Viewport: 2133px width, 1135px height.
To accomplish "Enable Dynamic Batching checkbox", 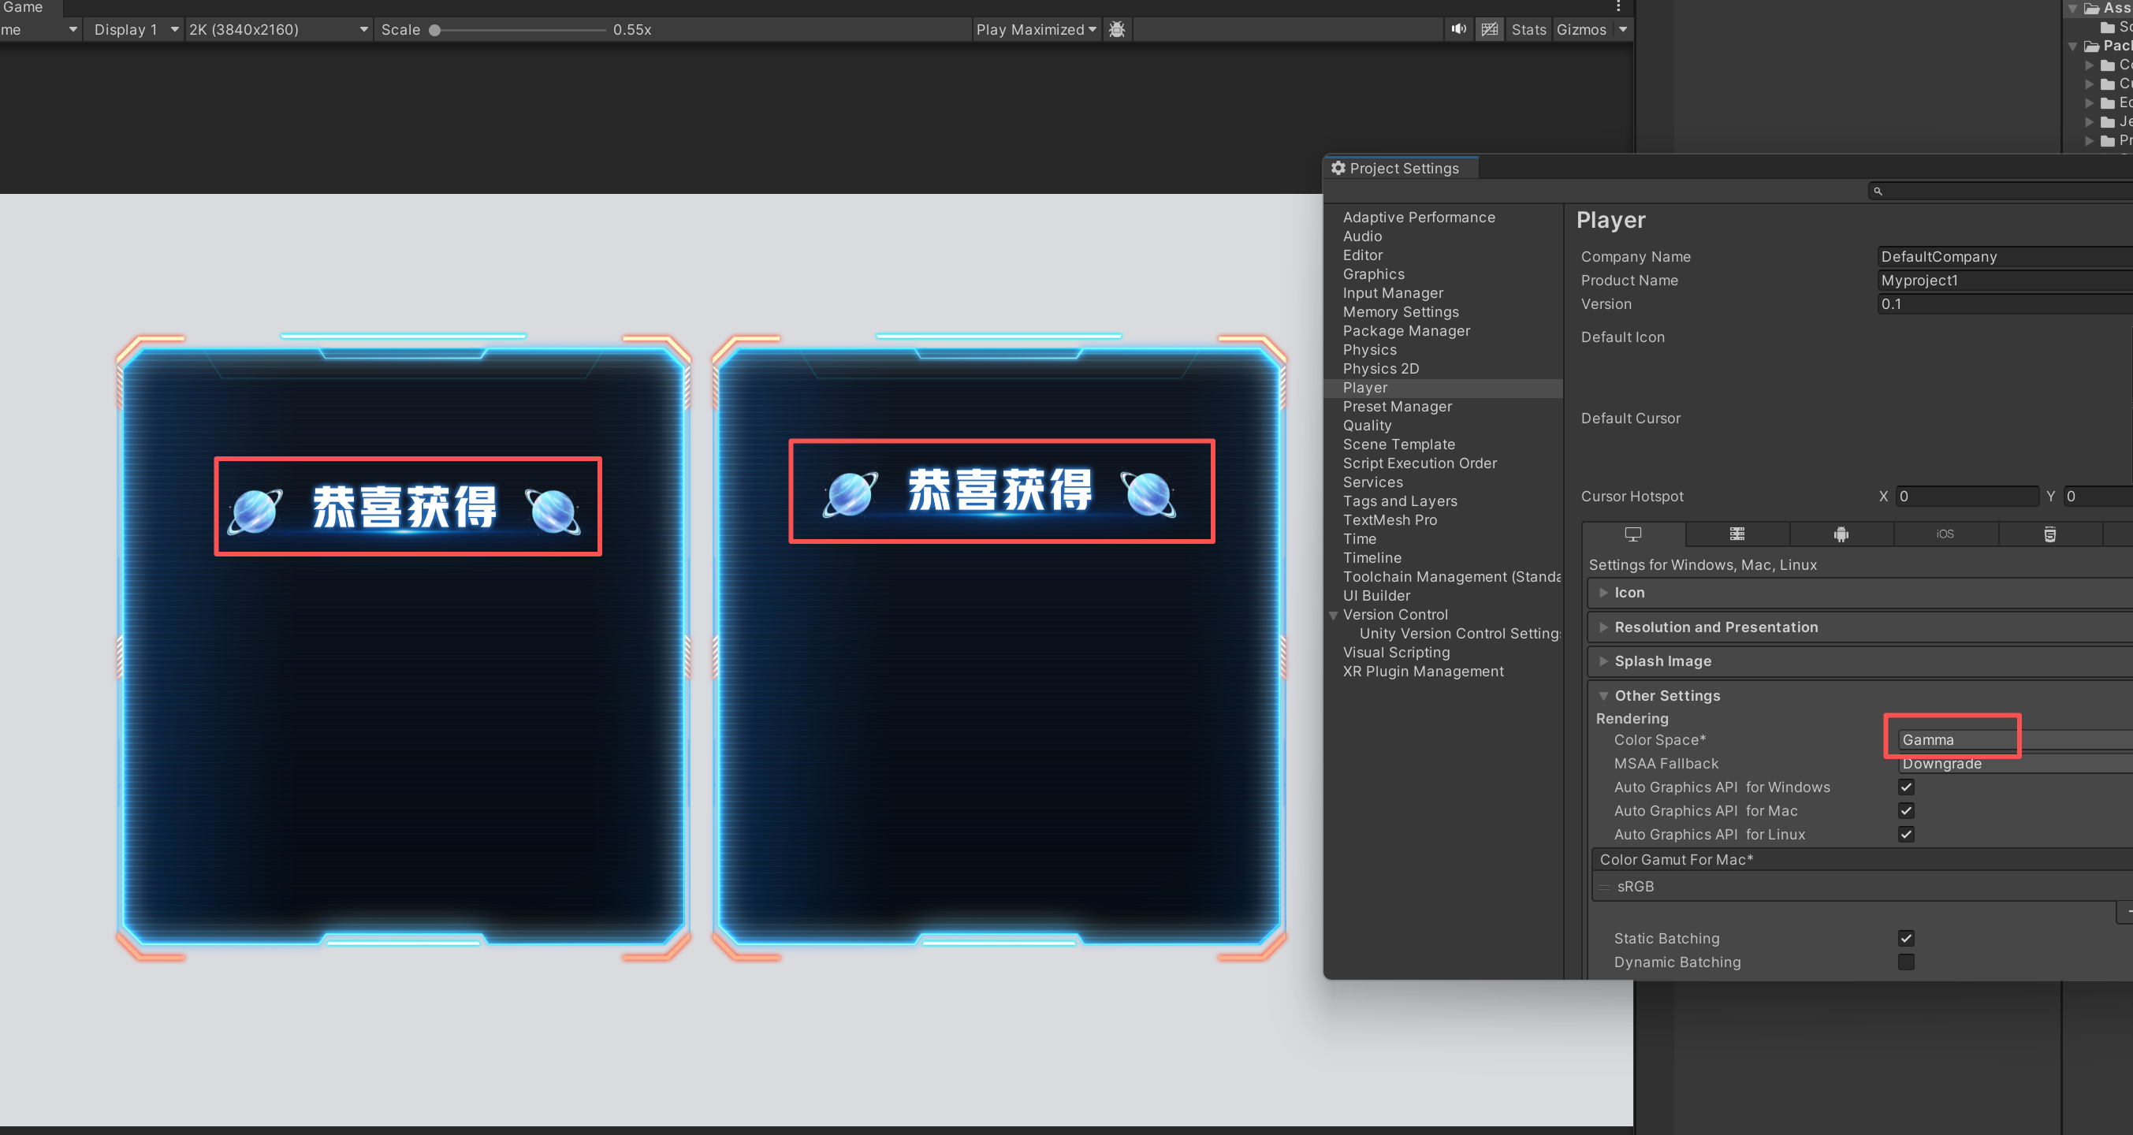I will click(x=1906, y=962).
